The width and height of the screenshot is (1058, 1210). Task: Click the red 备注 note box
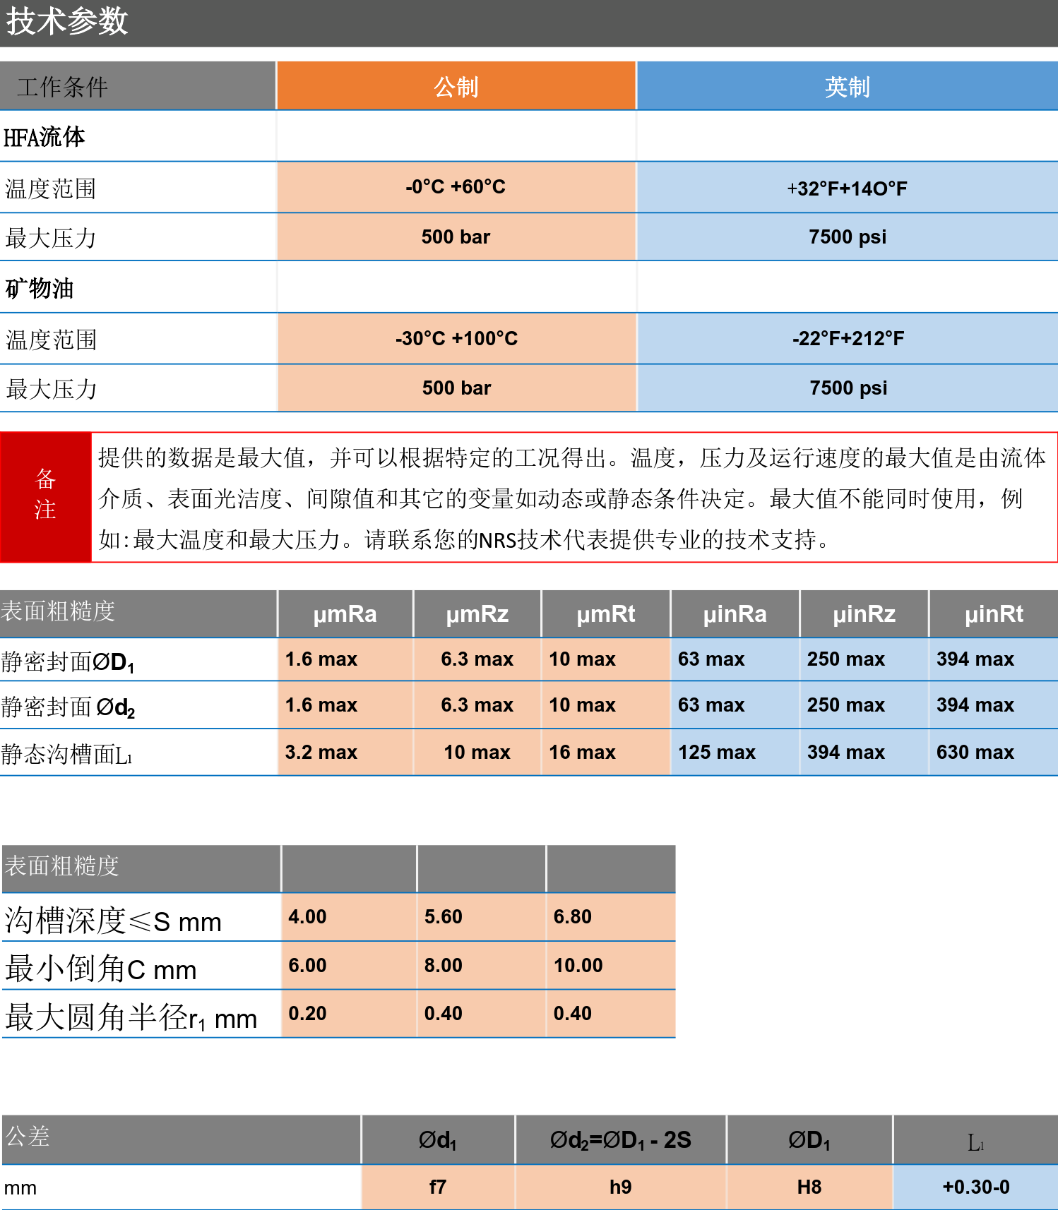[45, 496]
